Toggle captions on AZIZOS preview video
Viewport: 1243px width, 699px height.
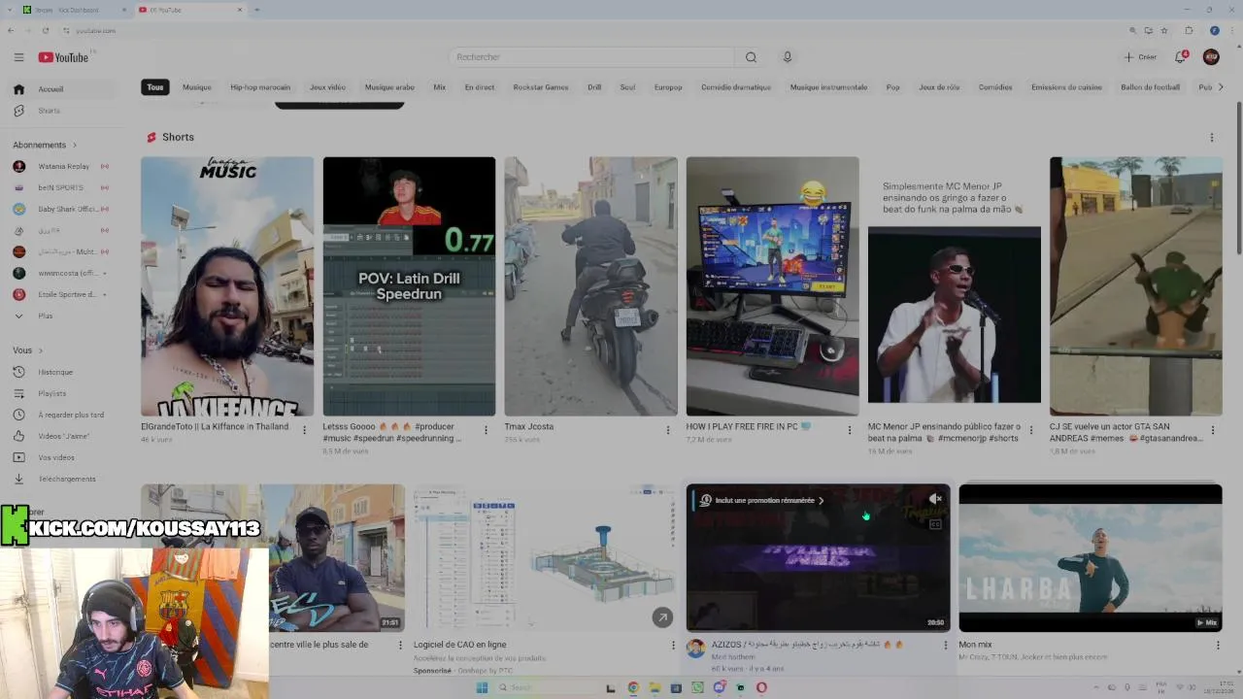pos(935,524)
